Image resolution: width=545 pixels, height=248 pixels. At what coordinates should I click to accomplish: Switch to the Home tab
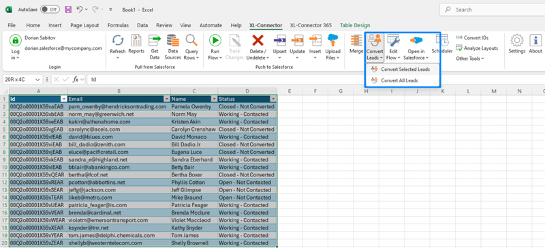point(33,25)
